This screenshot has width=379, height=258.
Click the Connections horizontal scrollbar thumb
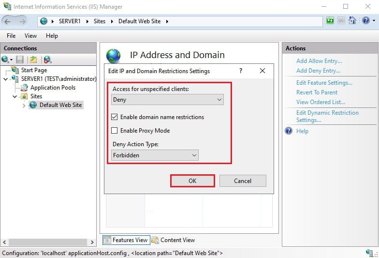(47, 242)
